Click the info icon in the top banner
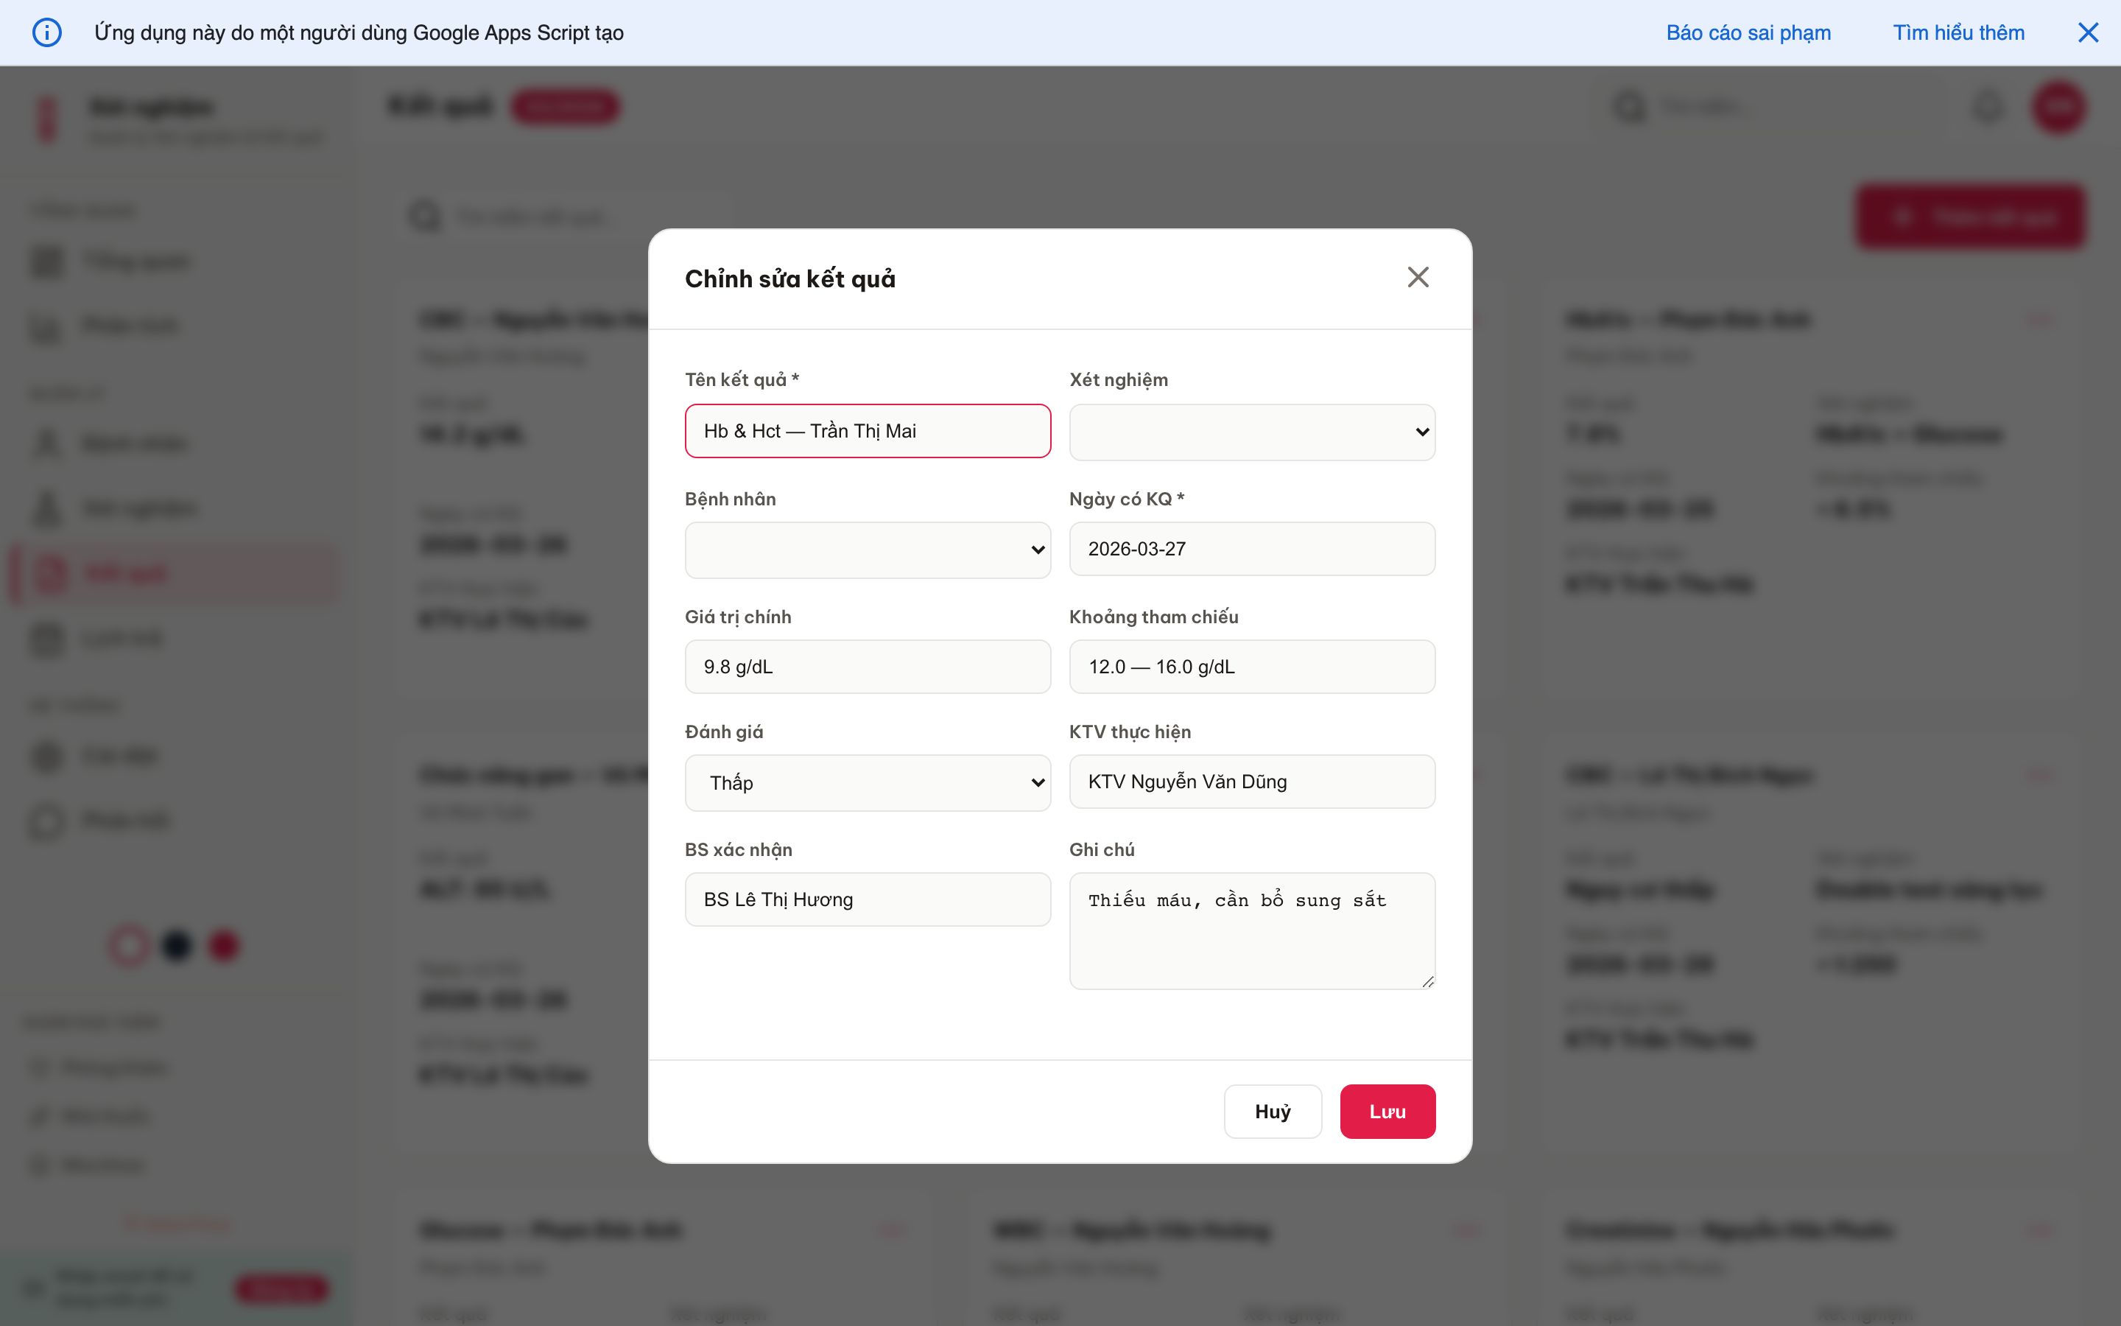 [x=47, y=32]
